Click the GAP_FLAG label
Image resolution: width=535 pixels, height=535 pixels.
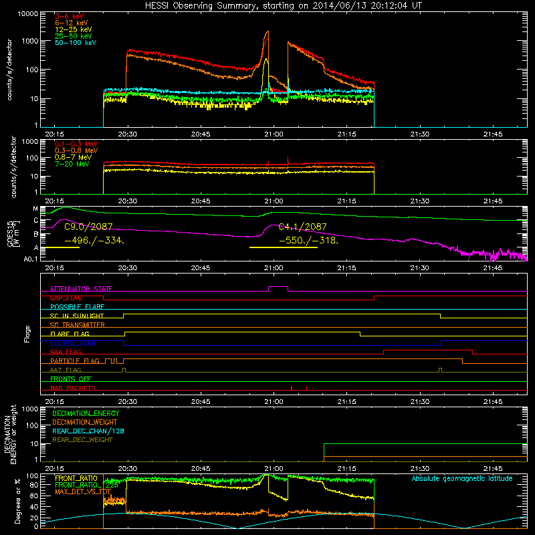tap(66, 298)
